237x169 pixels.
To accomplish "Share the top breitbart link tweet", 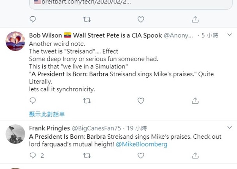I will [x=195, y=19].
